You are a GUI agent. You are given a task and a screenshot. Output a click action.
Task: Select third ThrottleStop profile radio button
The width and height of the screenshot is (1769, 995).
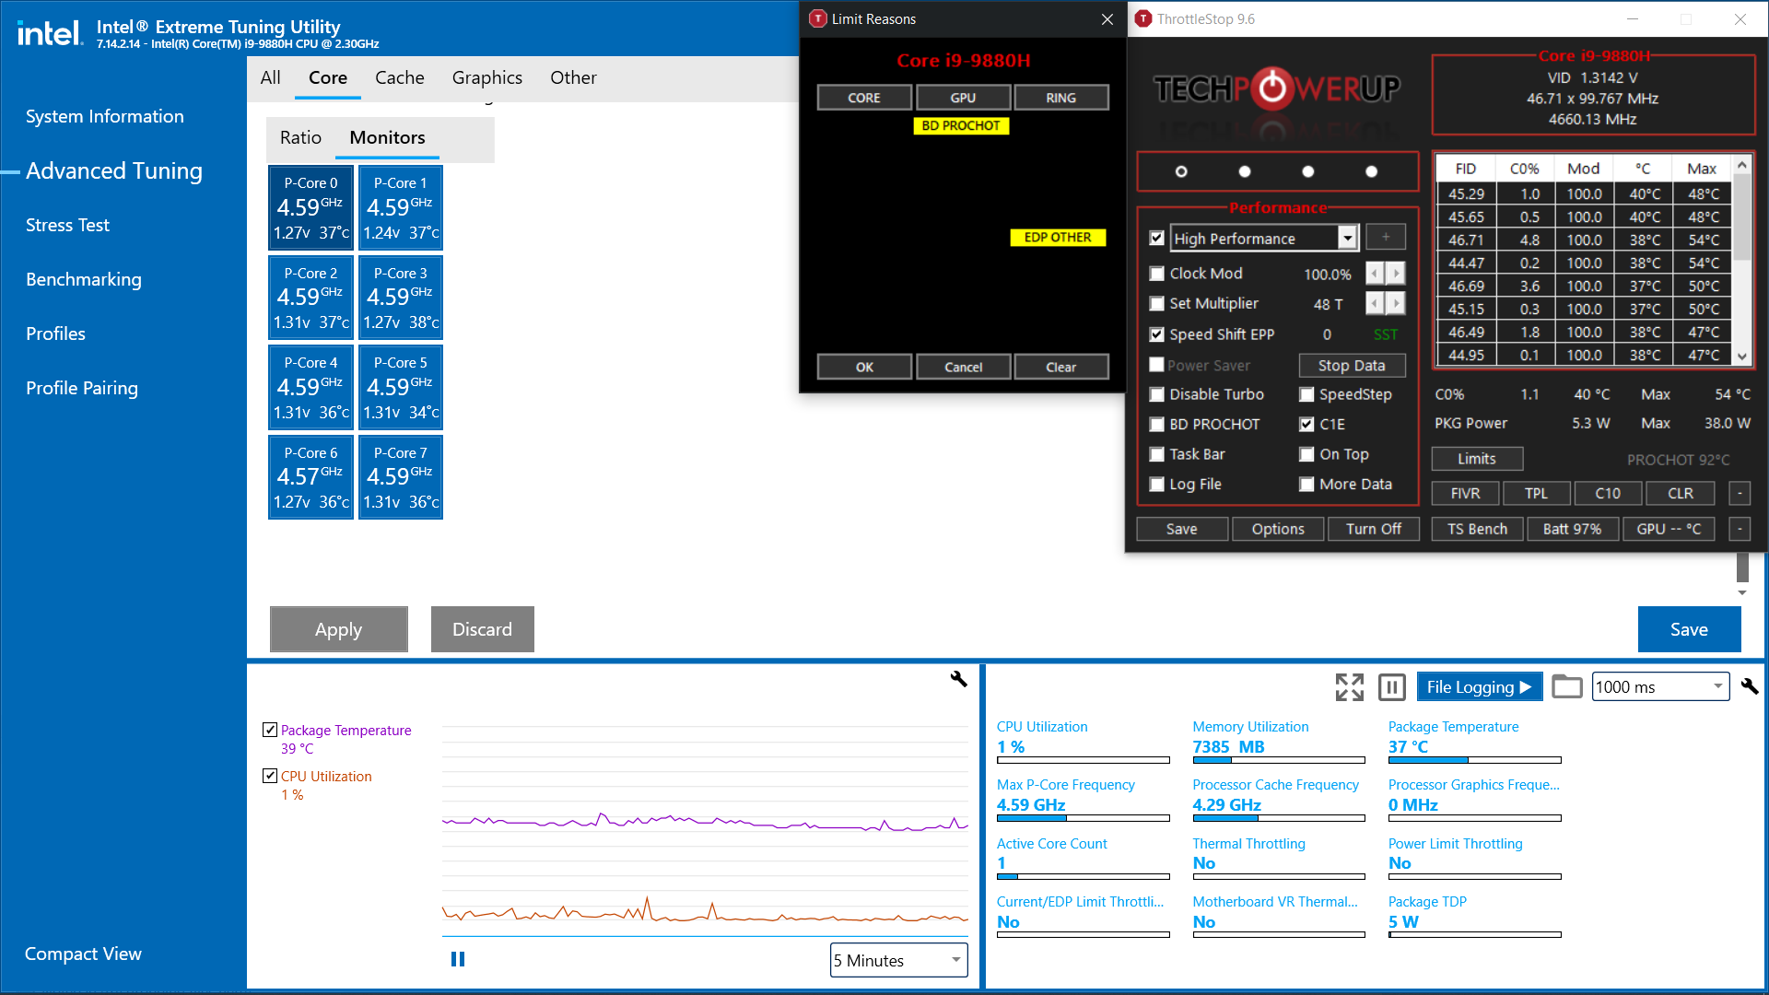point(1307,171)
